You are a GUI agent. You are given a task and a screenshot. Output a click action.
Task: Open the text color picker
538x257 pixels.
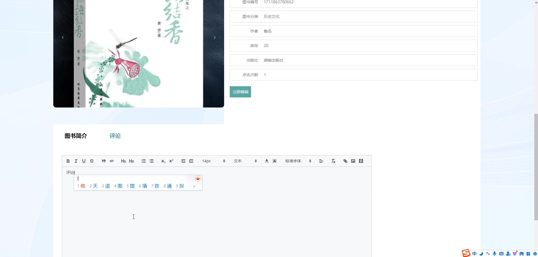[x=267, y=161]
